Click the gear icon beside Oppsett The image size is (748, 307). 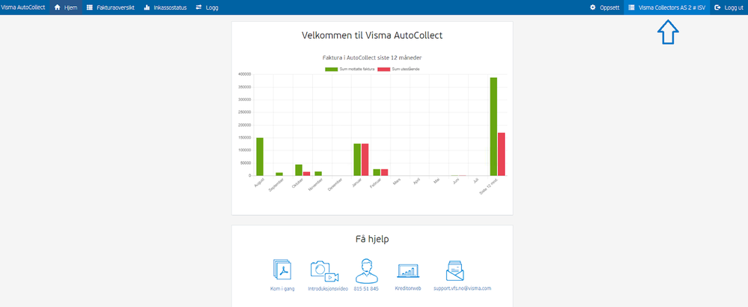[593, 7]
